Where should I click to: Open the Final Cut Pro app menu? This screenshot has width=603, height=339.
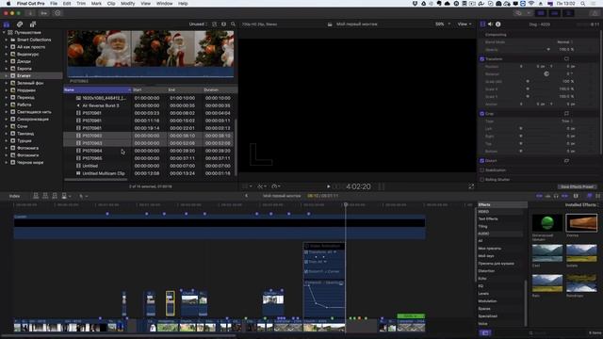(31, 4)
